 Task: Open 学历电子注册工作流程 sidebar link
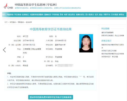(x=109, y=51)
